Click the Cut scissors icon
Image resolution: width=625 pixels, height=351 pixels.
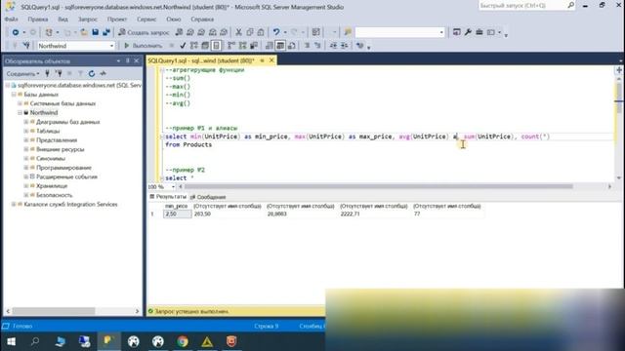(x=238, y=32)
